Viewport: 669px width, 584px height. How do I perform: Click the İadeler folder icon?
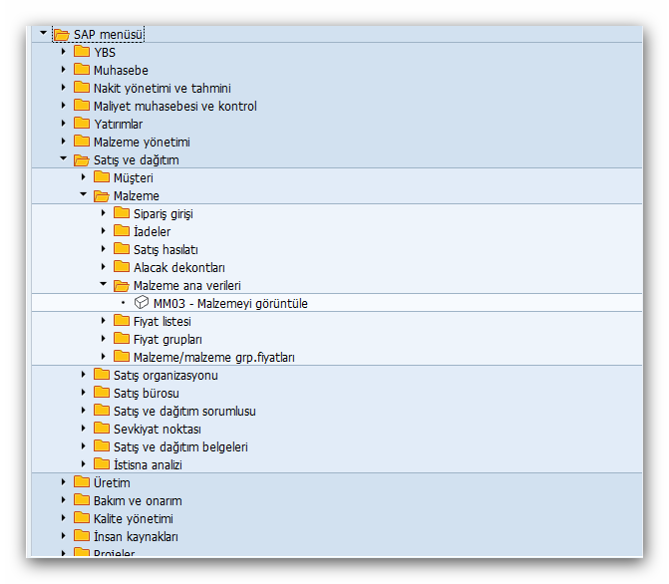click(122, 231)
